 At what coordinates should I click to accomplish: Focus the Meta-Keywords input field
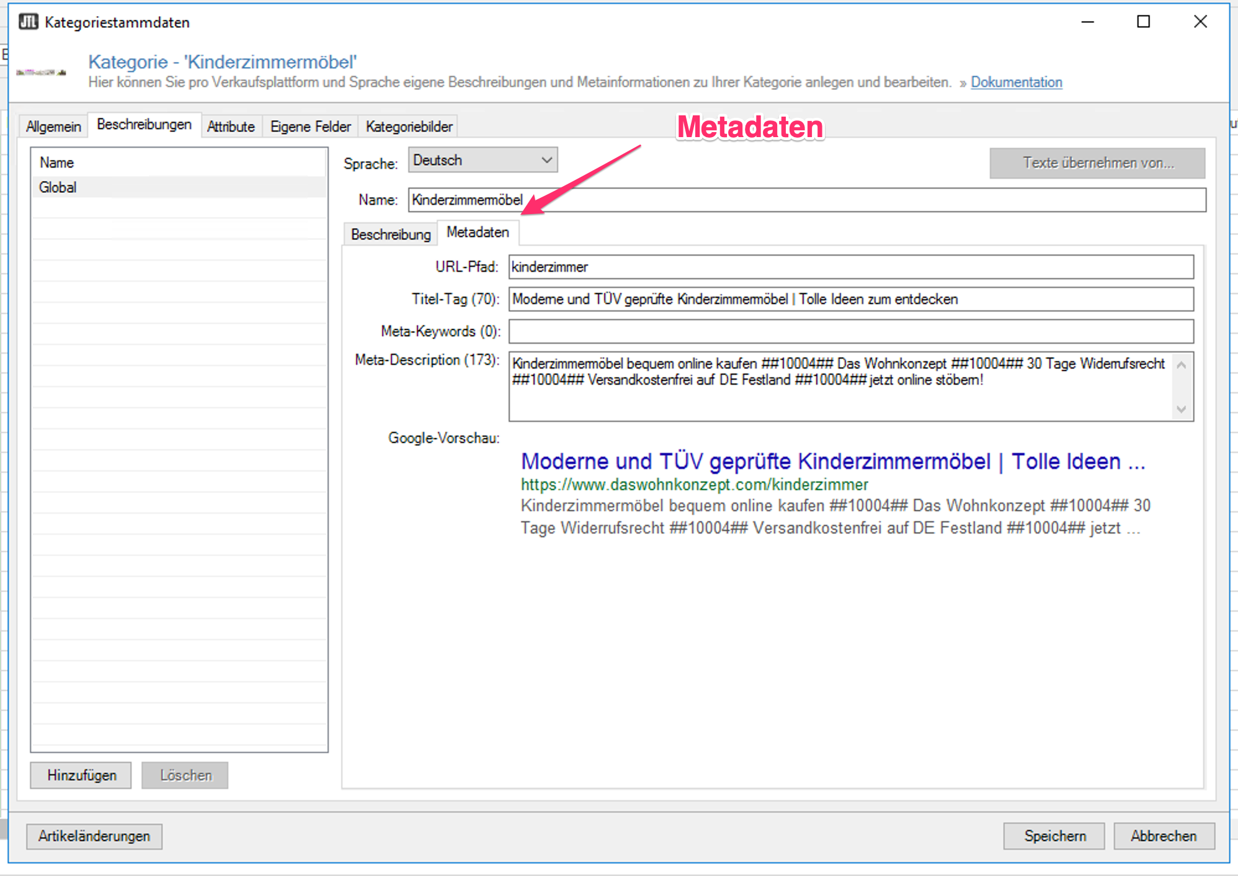coord(850,331)
